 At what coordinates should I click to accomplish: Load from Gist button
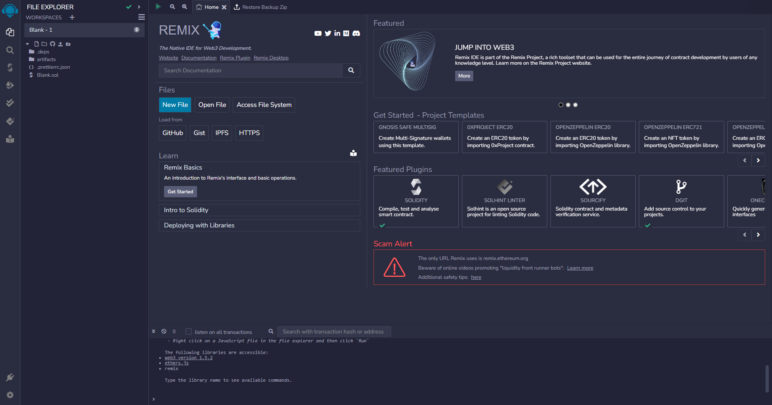coord(199,133)
